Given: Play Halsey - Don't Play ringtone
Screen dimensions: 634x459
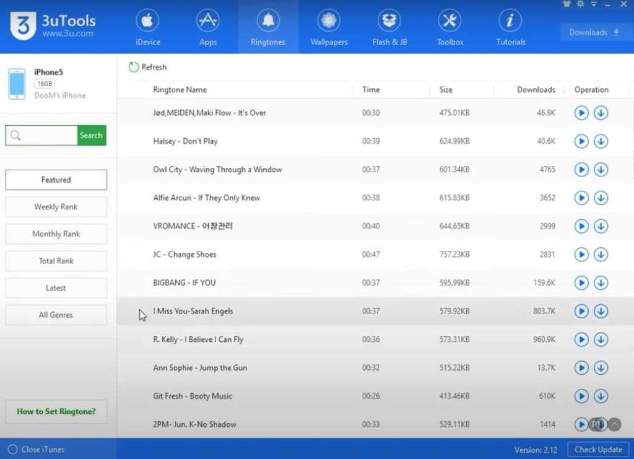Looking at the screenshot, I should point(581,141).
